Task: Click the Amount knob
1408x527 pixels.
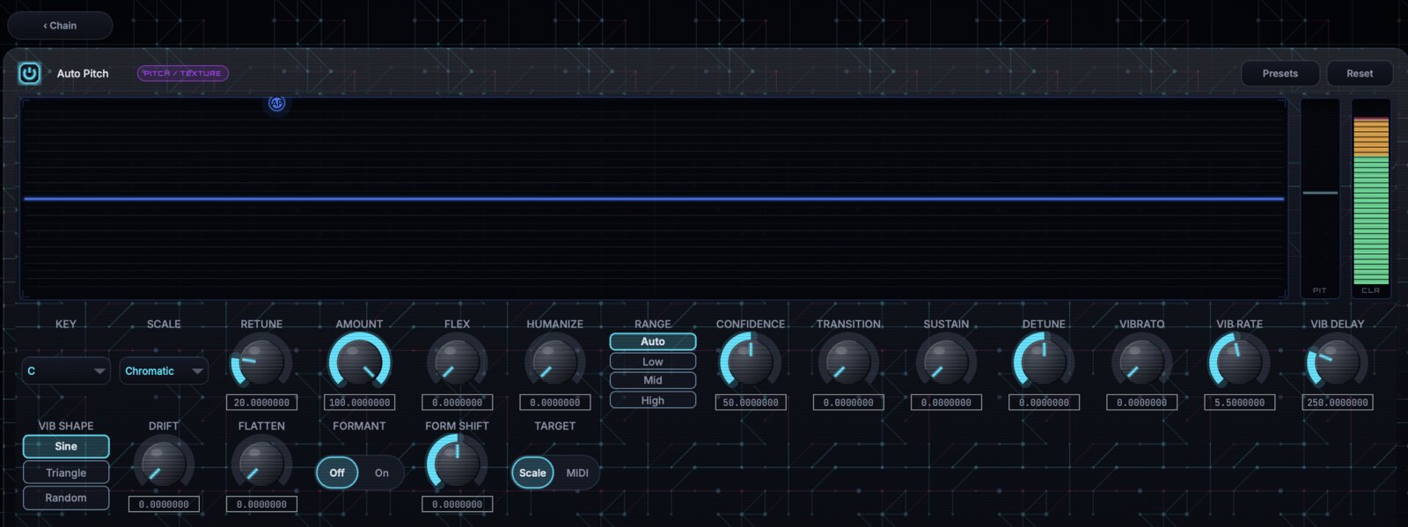Action: click(359, 362)
